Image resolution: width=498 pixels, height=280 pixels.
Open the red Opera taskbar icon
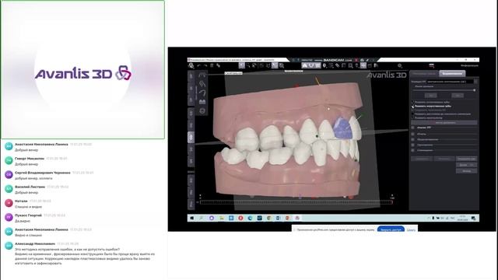coord(240,218)
